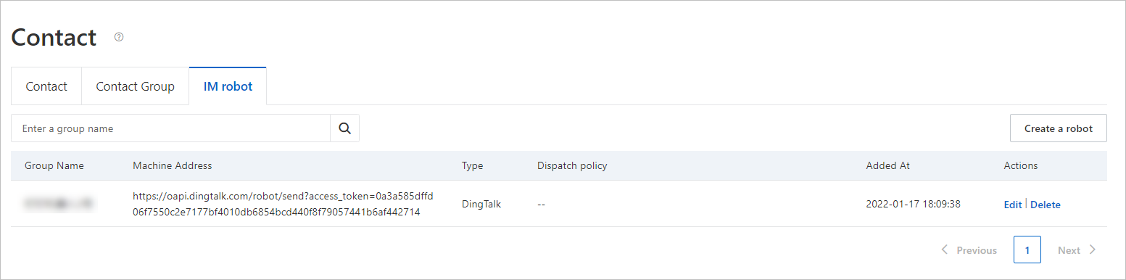Click the Machine Address column header
1126x280 pixels.
point(173,165)
